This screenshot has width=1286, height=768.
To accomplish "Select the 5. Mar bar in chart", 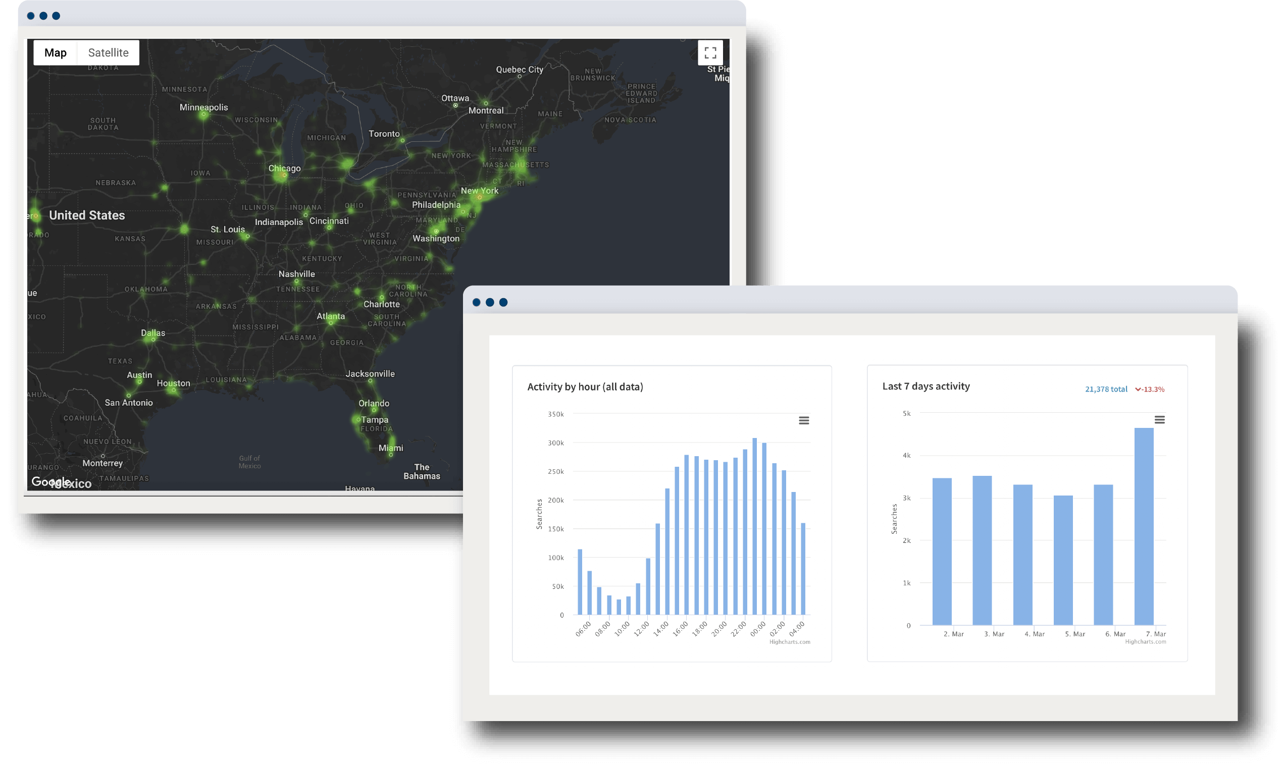I will pos(1063,561).
